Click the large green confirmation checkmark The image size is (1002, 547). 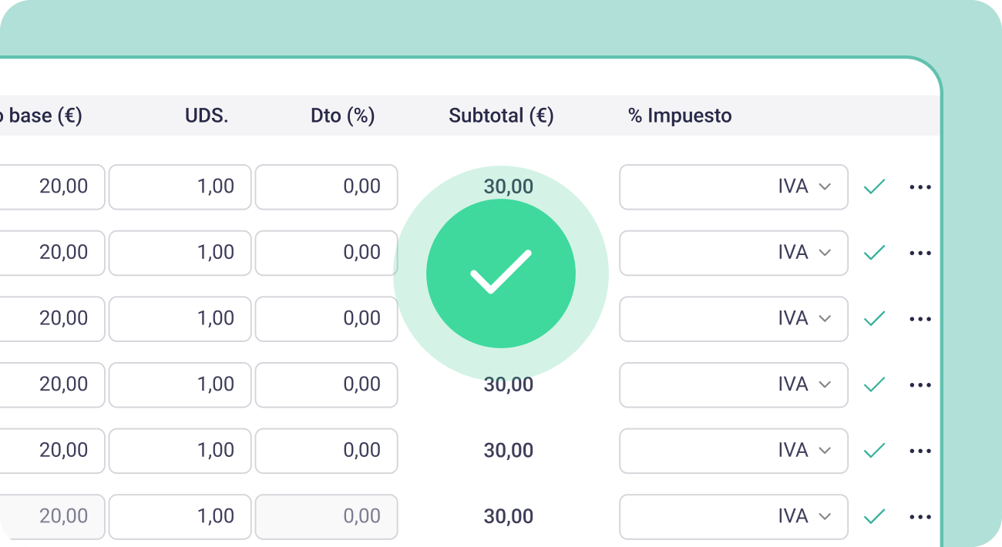501,273
